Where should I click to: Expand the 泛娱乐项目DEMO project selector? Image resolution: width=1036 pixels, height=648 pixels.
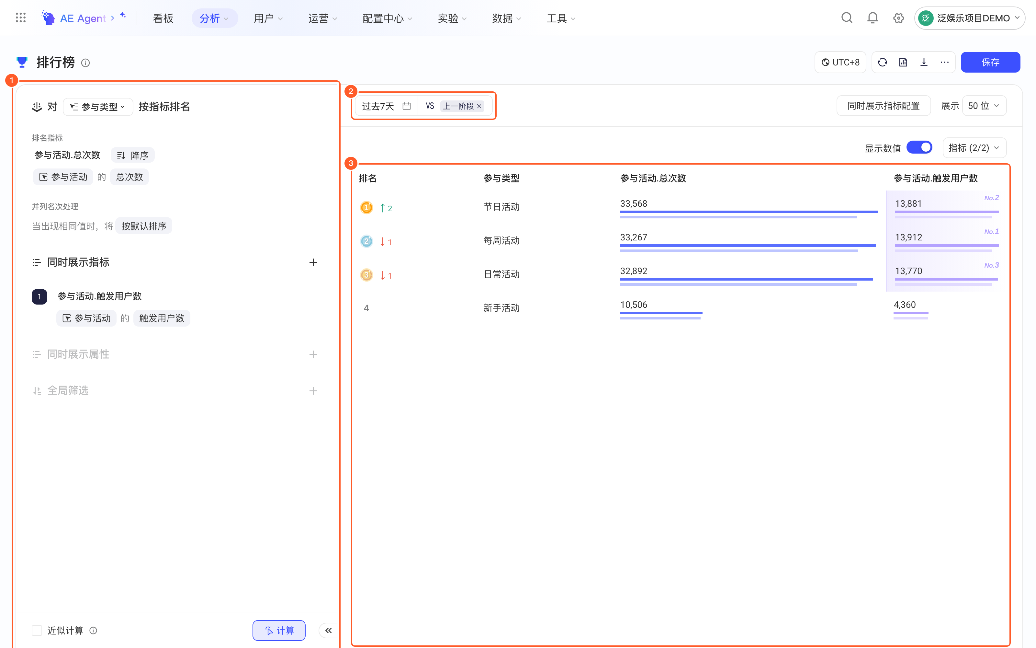[x=969, y=18]
